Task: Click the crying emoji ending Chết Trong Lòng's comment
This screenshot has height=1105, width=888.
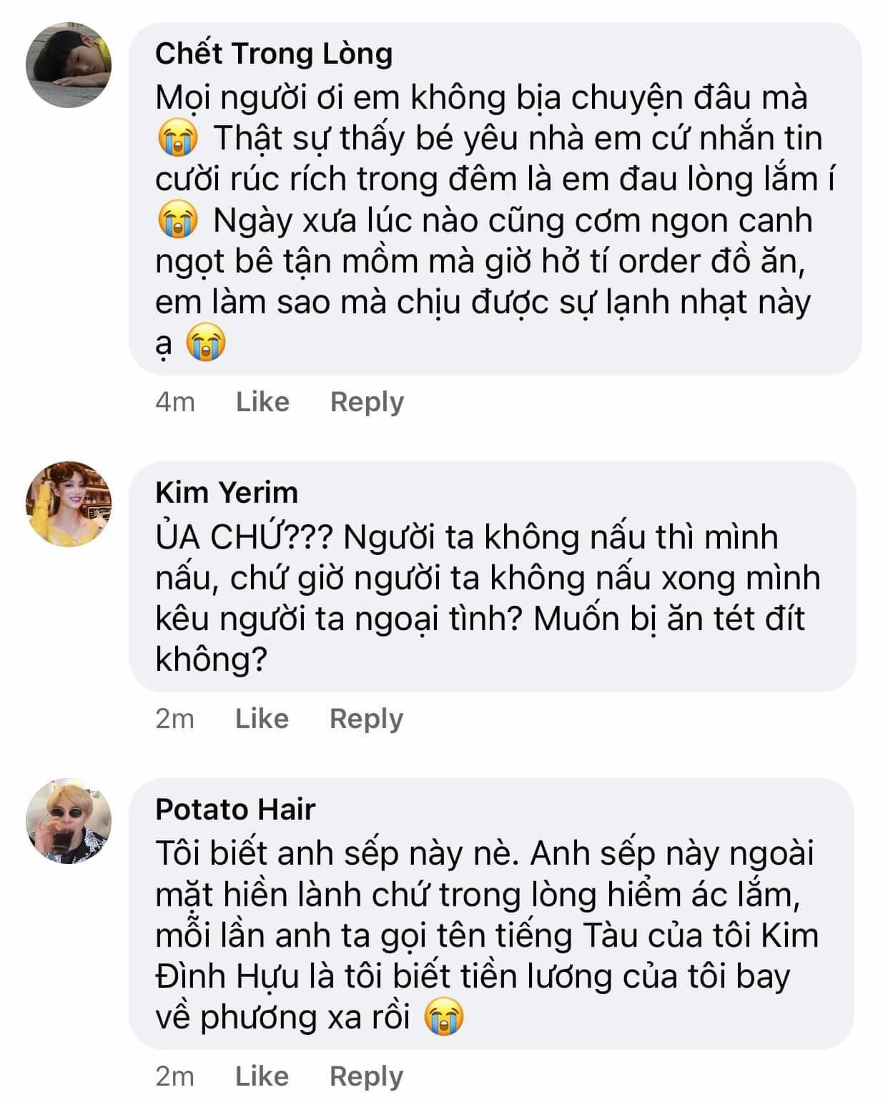Action: click(206, 343)
